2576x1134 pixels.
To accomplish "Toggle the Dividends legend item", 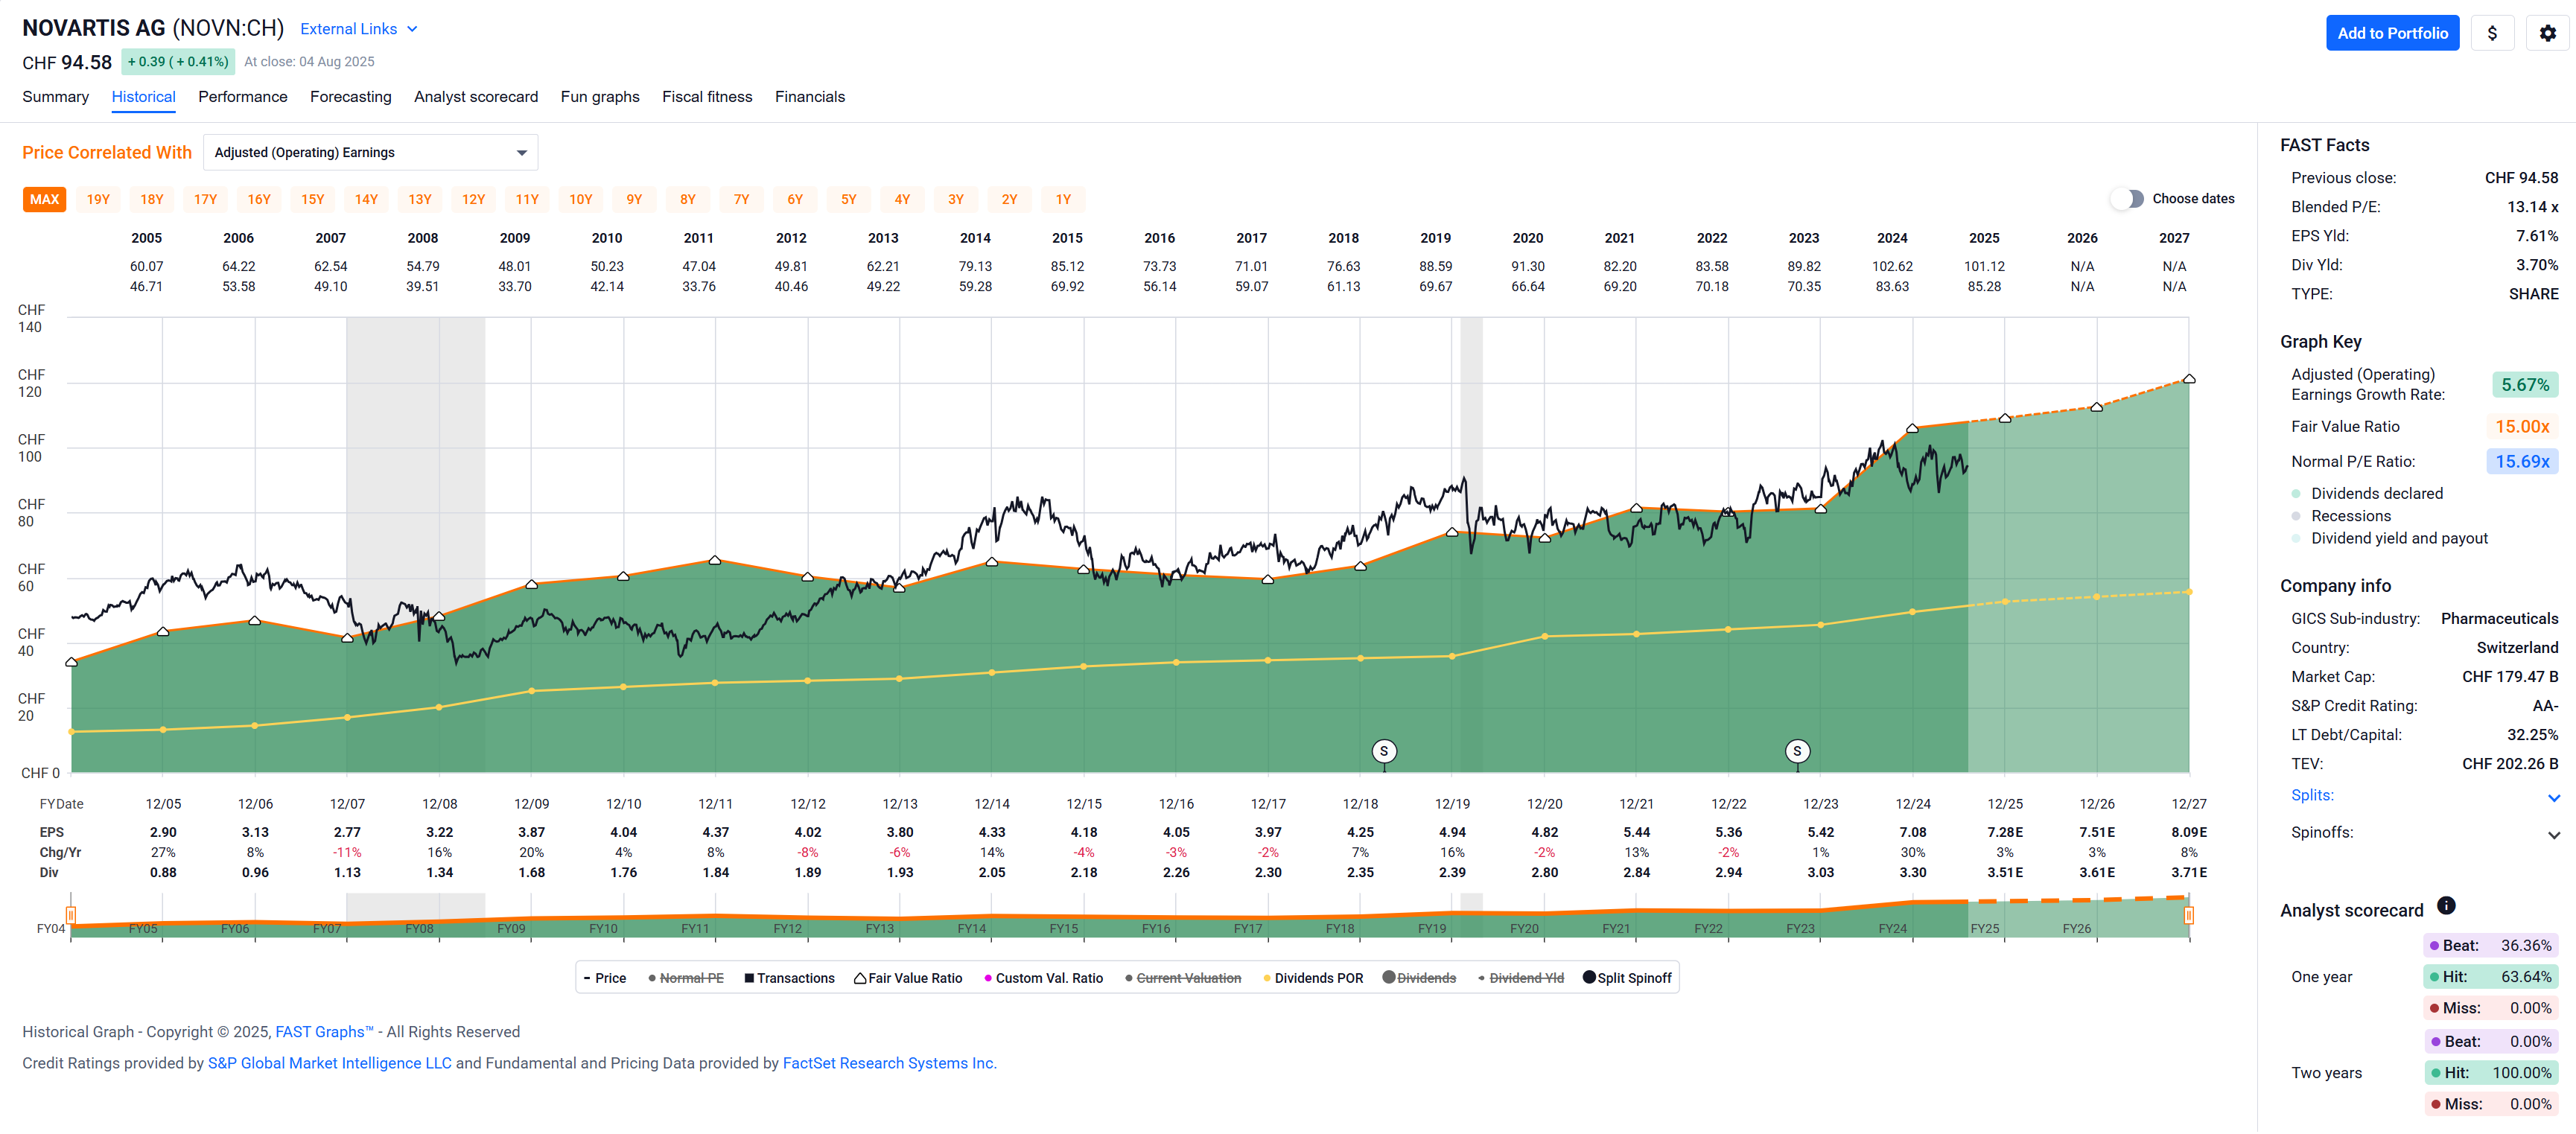I will (1419, 978).
